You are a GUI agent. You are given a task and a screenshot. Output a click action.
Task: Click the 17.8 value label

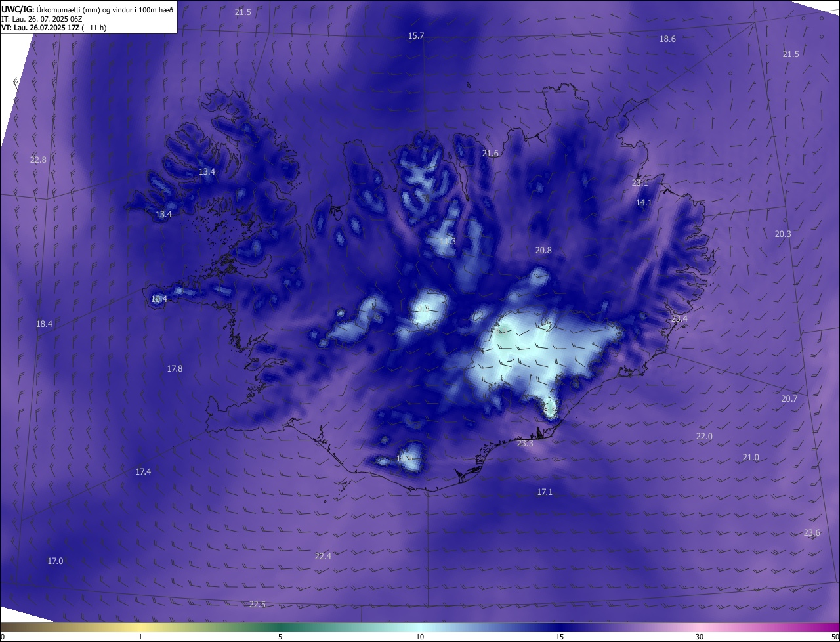click(175, 369)
